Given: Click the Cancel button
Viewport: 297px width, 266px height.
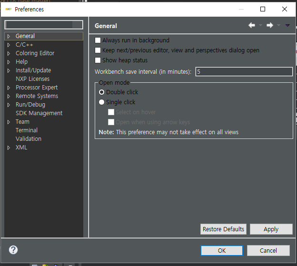Looking at the screenshot, I should point(268,250).
